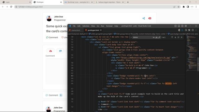Toggle the VS Code bottom panel layout icon
The height and width of the screenshot is (112, 199).
coord(179,26)
